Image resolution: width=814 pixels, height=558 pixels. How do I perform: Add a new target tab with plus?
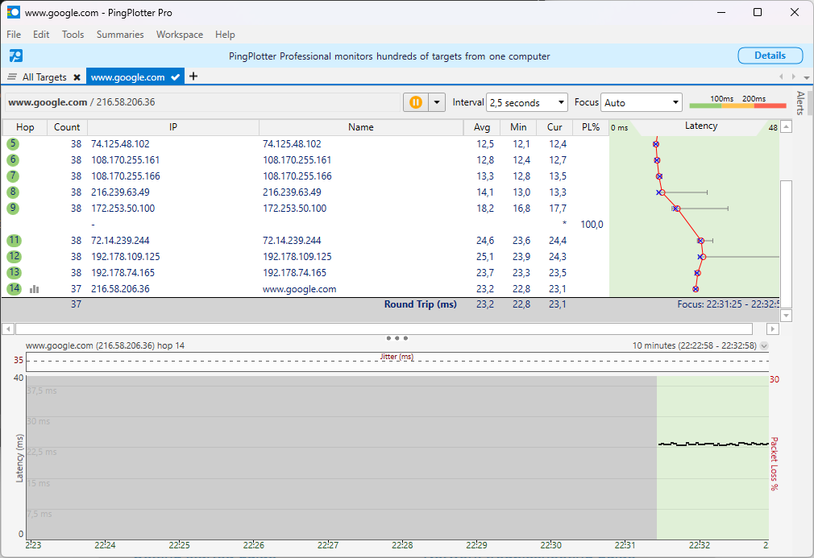pyautogui.click(x=193, y=76)
